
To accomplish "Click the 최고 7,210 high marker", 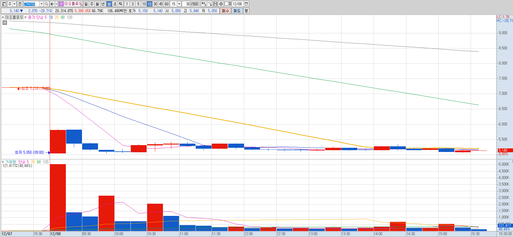I will pyautogui.click(x=34, y=88).
